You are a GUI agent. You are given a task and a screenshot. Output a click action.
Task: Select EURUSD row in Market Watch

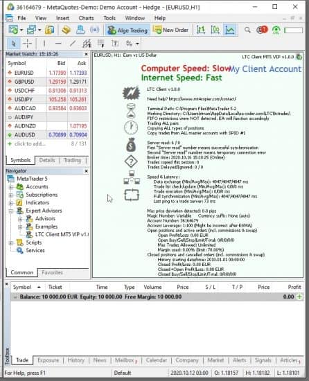(x=47, y=73)
